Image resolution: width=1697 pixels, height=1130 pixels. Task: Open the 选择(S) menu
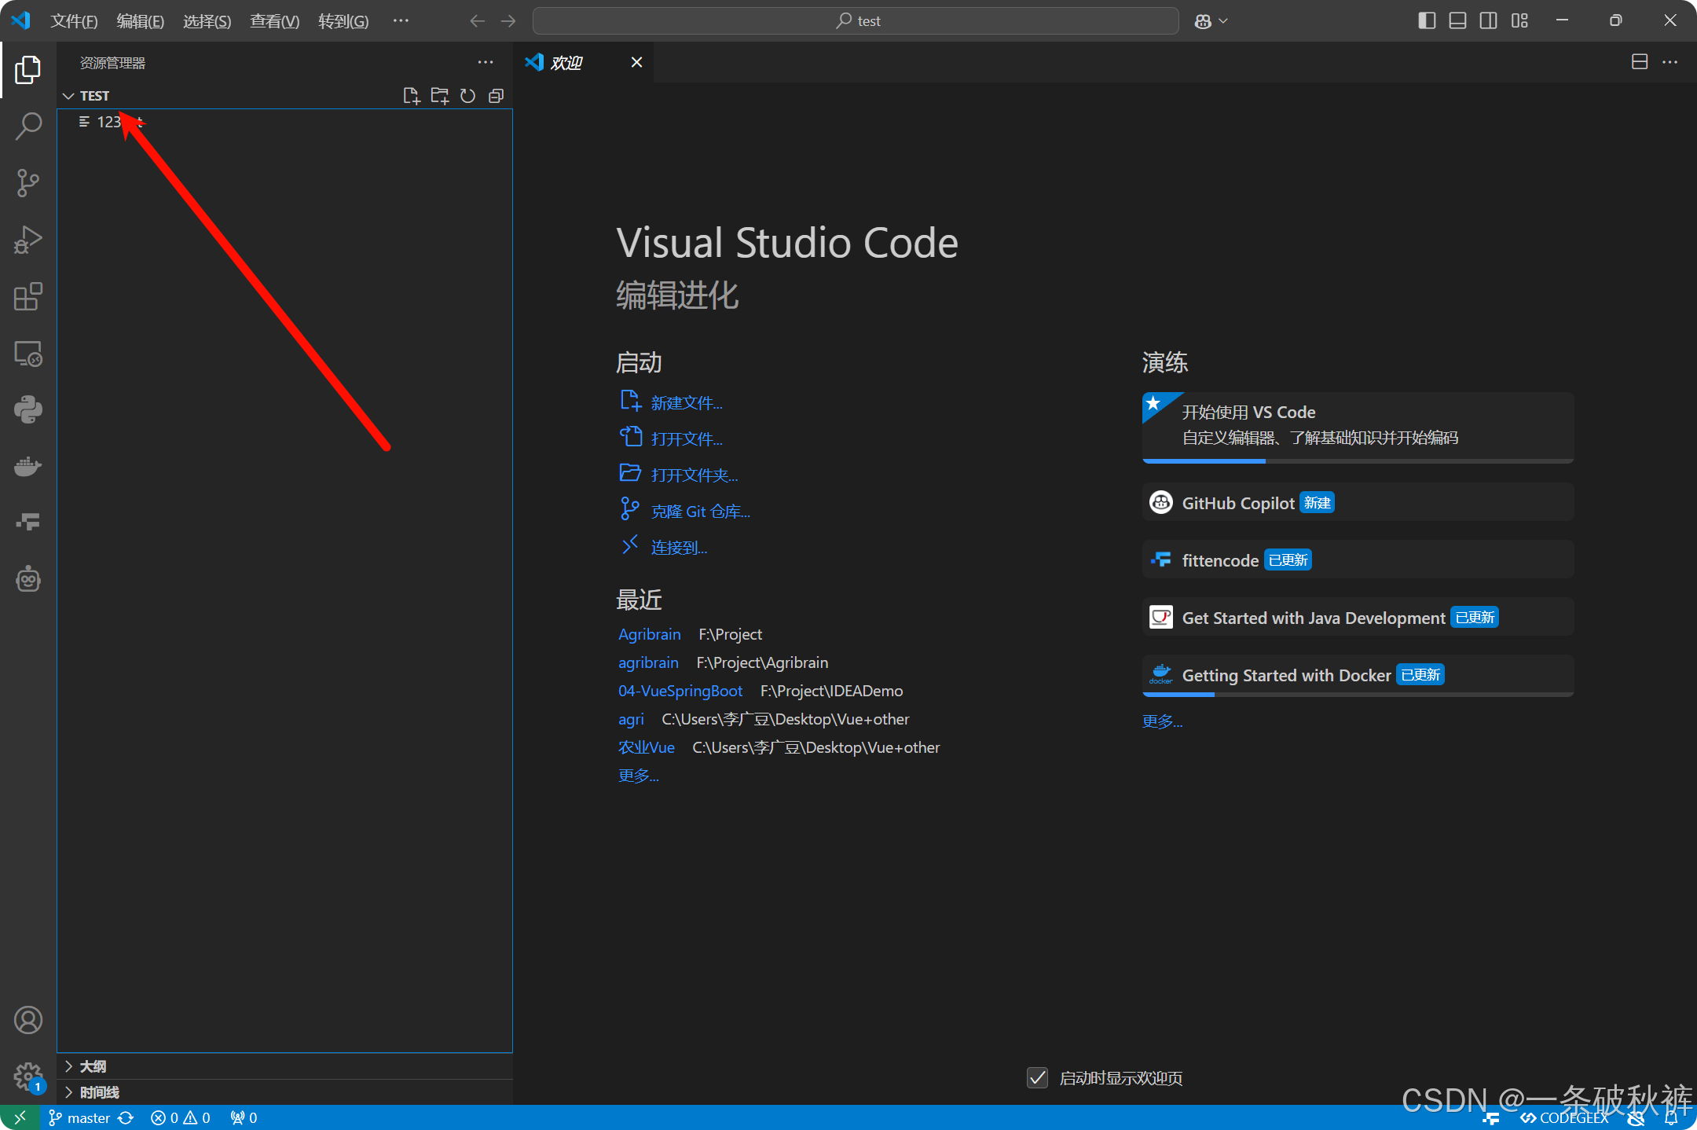(207, 21)
